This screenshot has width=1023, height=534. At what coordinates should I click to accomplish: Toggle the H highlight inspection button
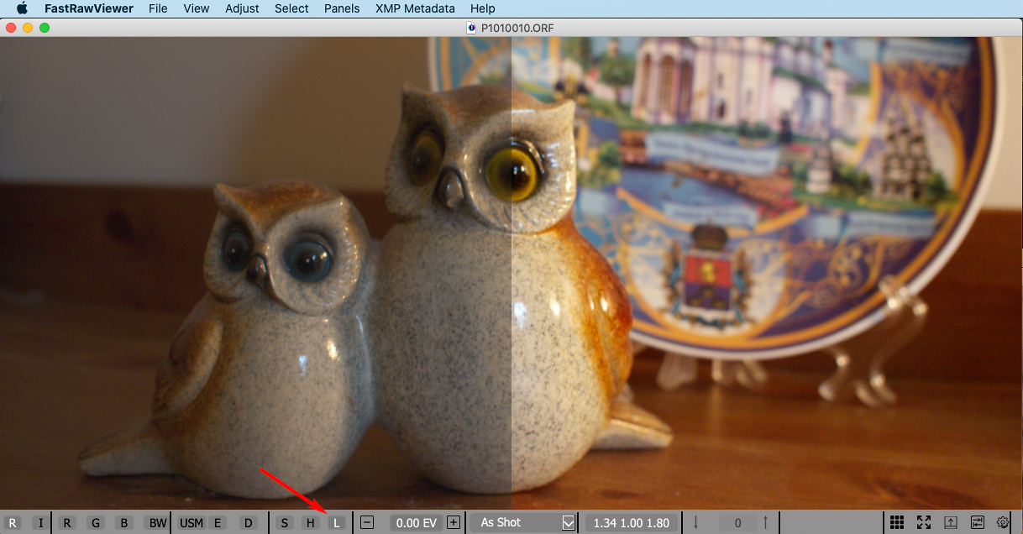click(311, 523)
